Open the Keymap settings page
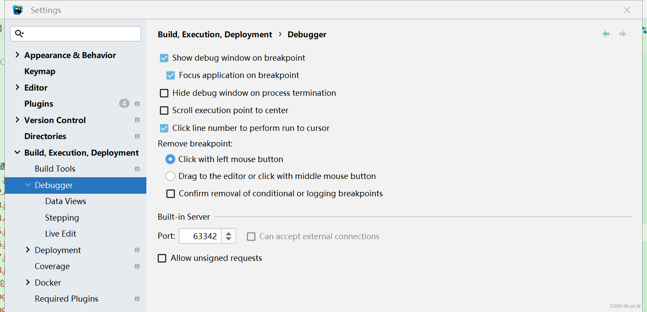The width and height of the screenshot is (647, 312). pos(40,71)
